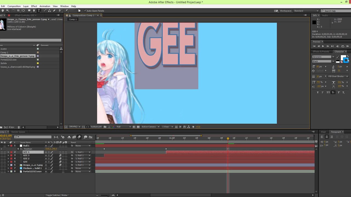Select the Rectangle shape tool
This screenshot has width=351, height=197.
click(29, 11)
